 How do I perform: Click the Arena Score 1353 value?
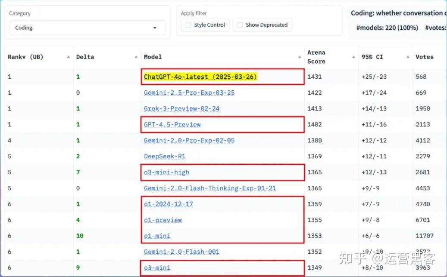(x=314, y=236)
